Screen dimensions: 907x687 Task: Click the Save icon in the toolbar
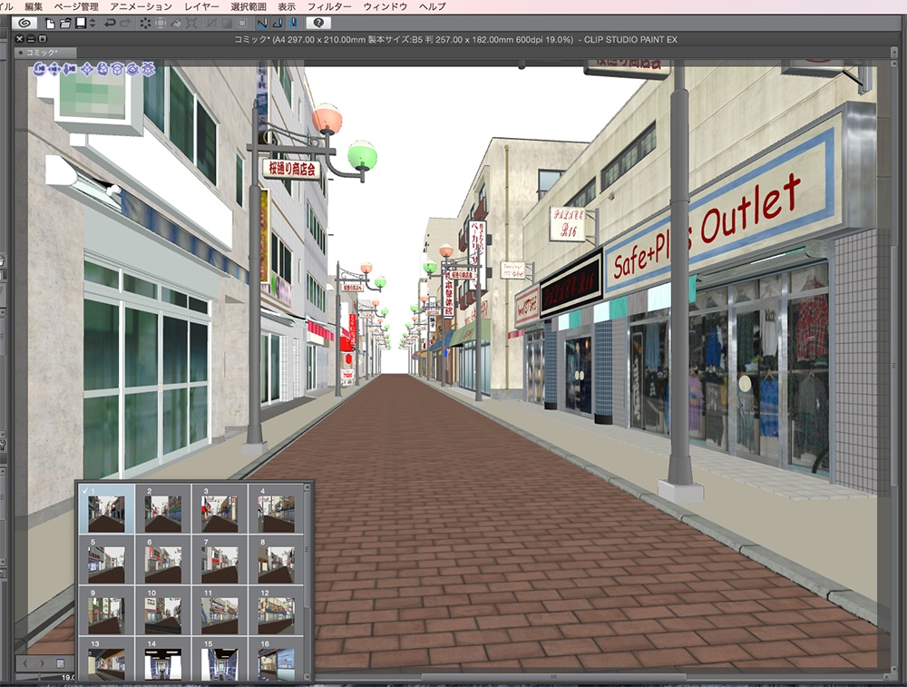(81, 25)
